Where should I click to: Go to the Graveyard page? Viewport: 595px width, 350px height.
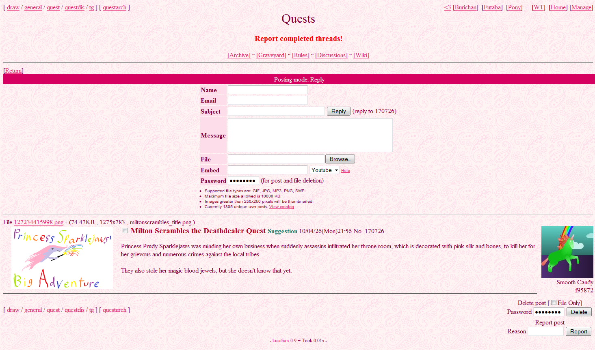[271, 55]
